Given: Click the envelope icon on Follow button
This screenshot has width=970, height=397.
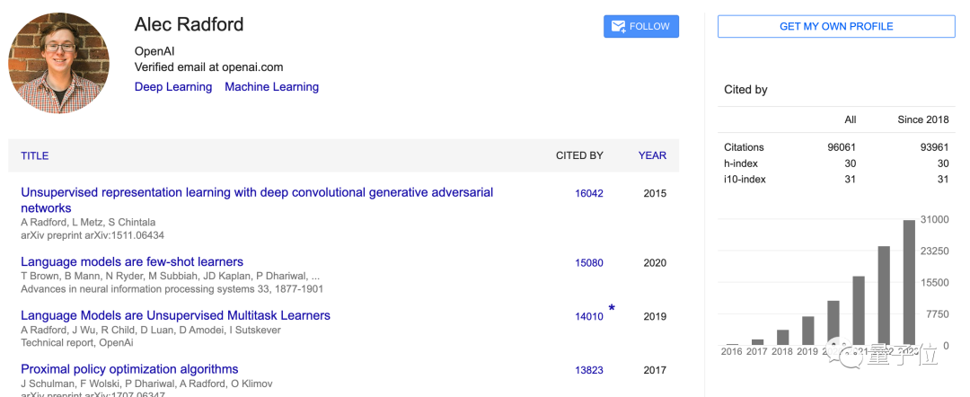Looking at the screenshot, I should pyautogui.click(x=619, y=27).
